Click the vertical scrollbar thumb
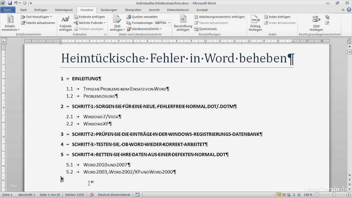Viewport: 352px width, 198px height. (350, 52)
